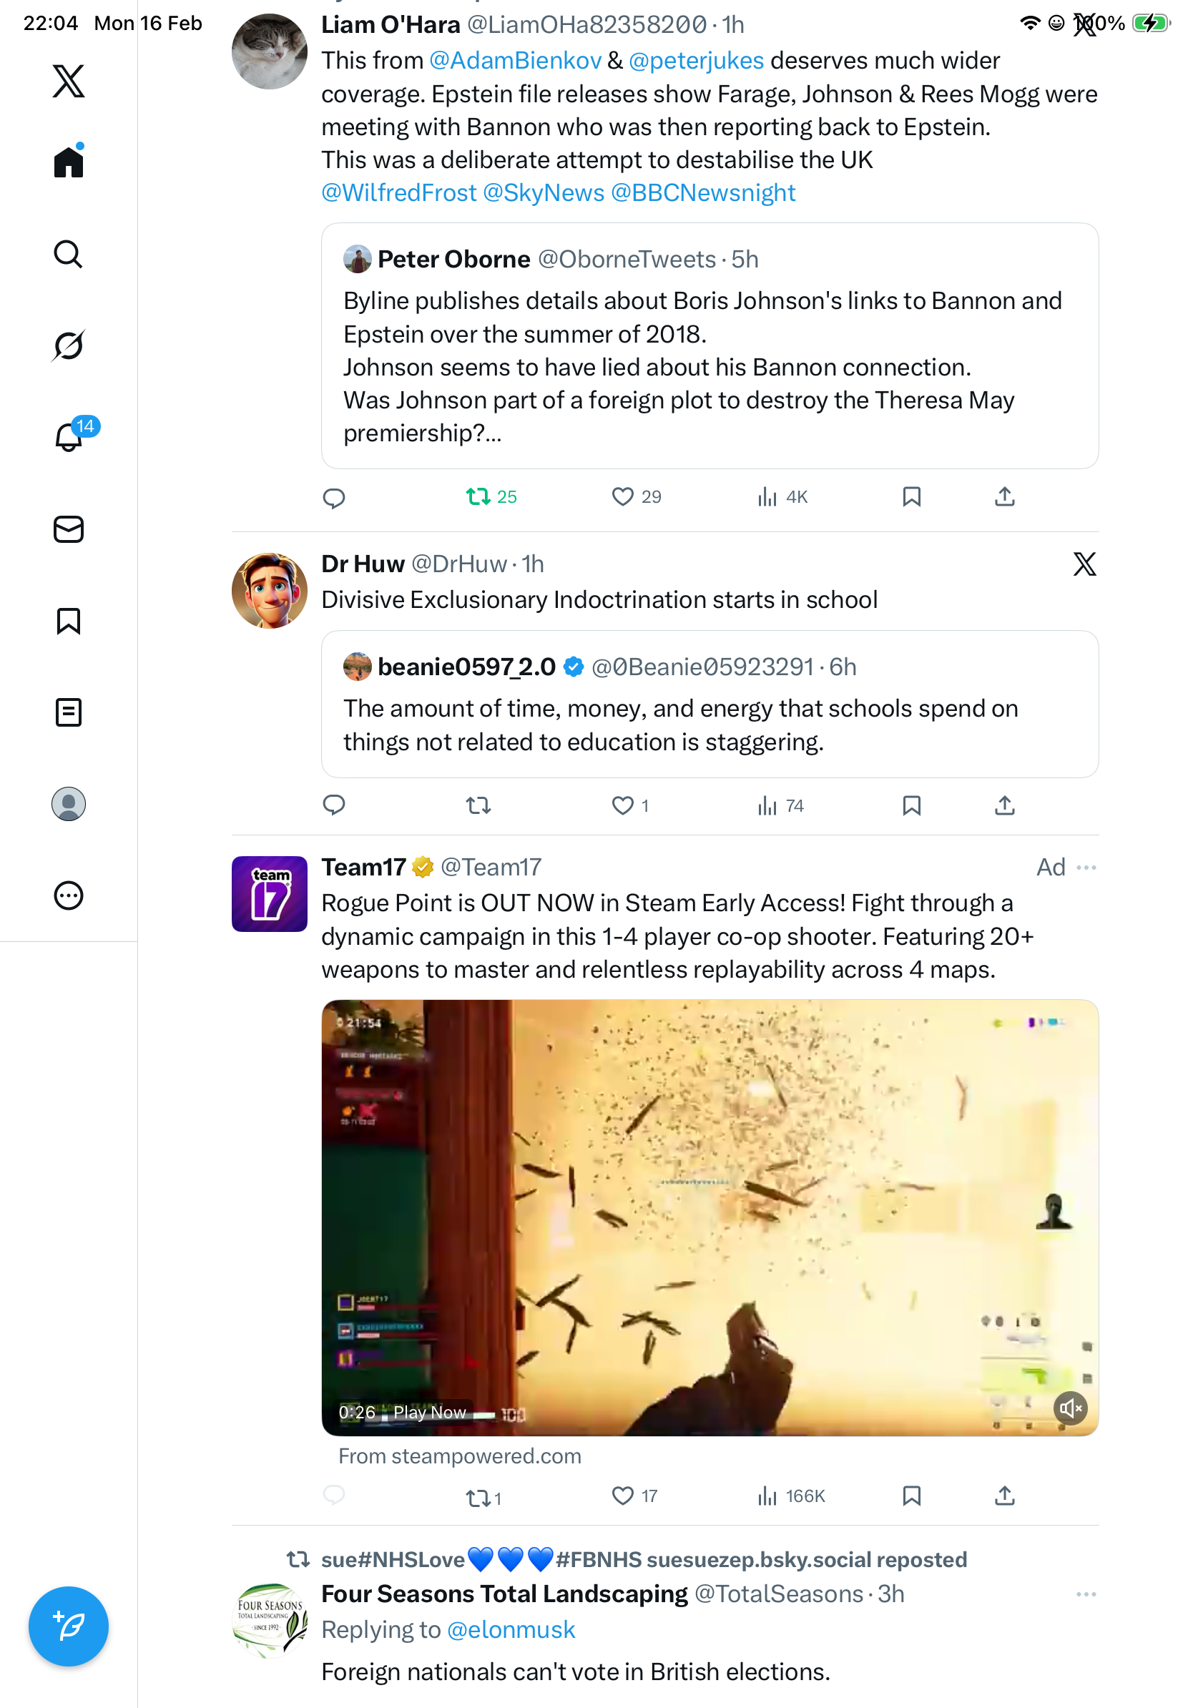1193x1708 pixels.
Task: Play the Rogue Point video ad
Action: (709, 1217)
